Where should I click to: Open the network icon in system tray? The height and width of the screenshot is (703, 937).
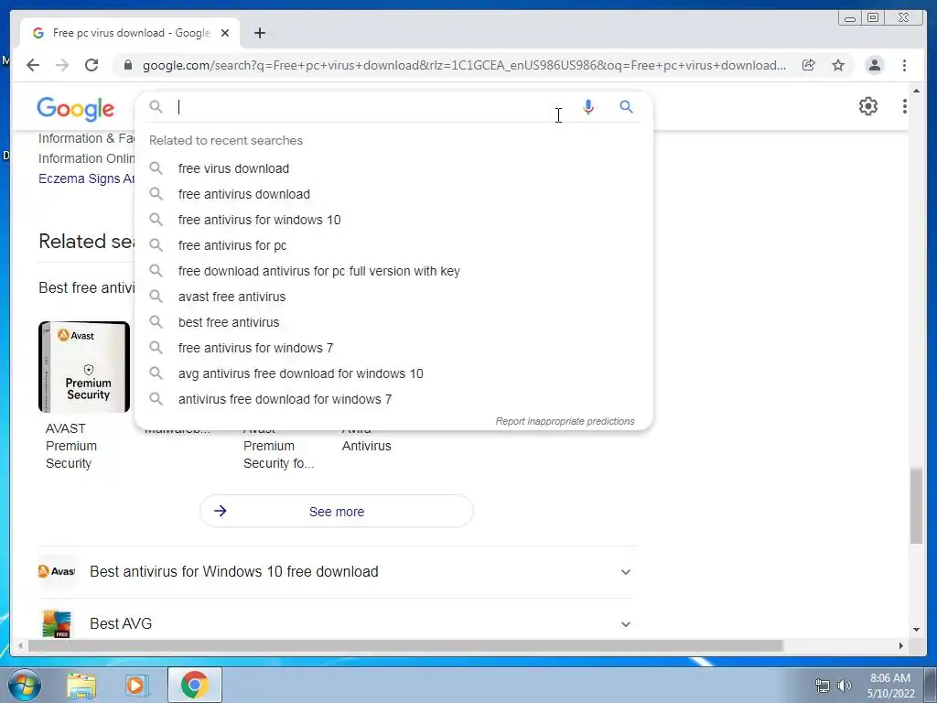[x=823, y=686]
